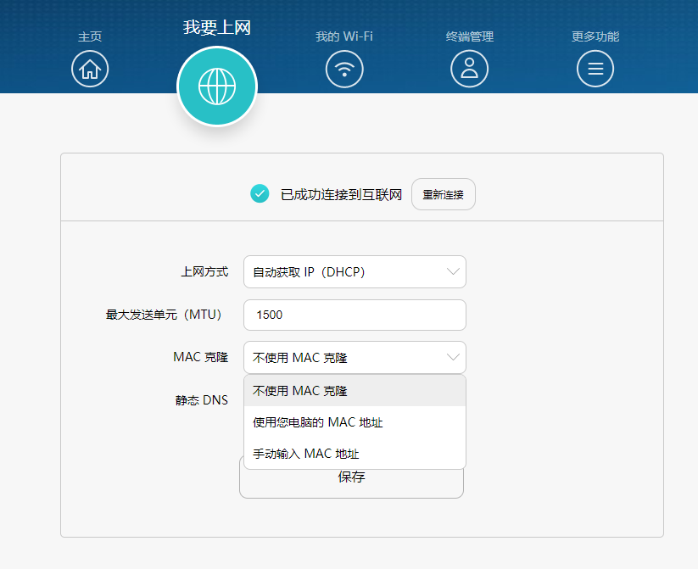698x569 pixels.
Task: Focus the MTU input field showing 1500
Action: point(355,315)
